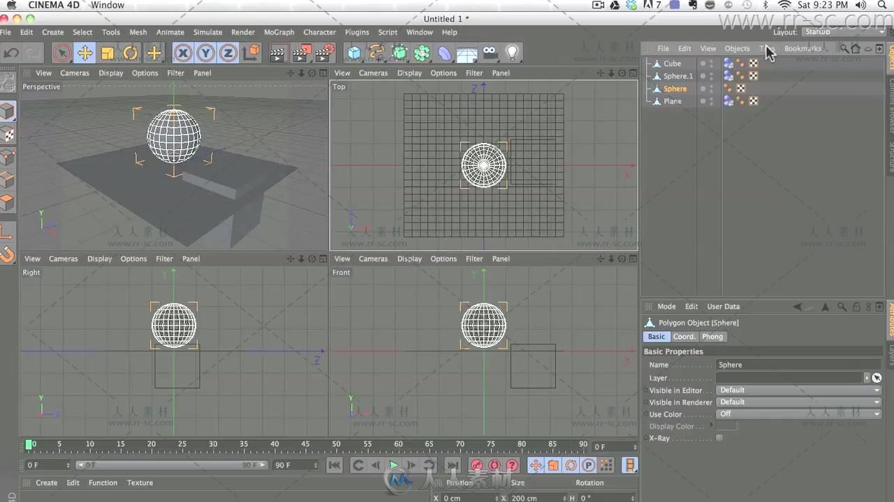Open the Render Settings icon
Viewport: 894px width, 502px height.
[325, 53]
